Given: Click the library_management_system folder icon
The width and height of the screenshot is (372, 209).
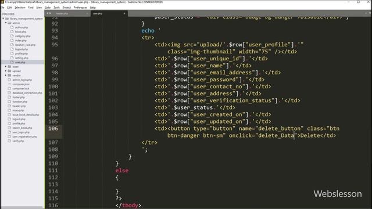Looking at the screenshot, I should coord(7,19).
